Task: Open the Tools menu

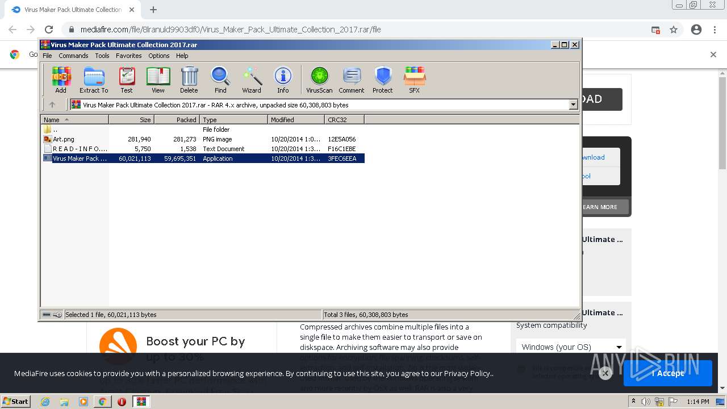Action: (x=102, y=56)
